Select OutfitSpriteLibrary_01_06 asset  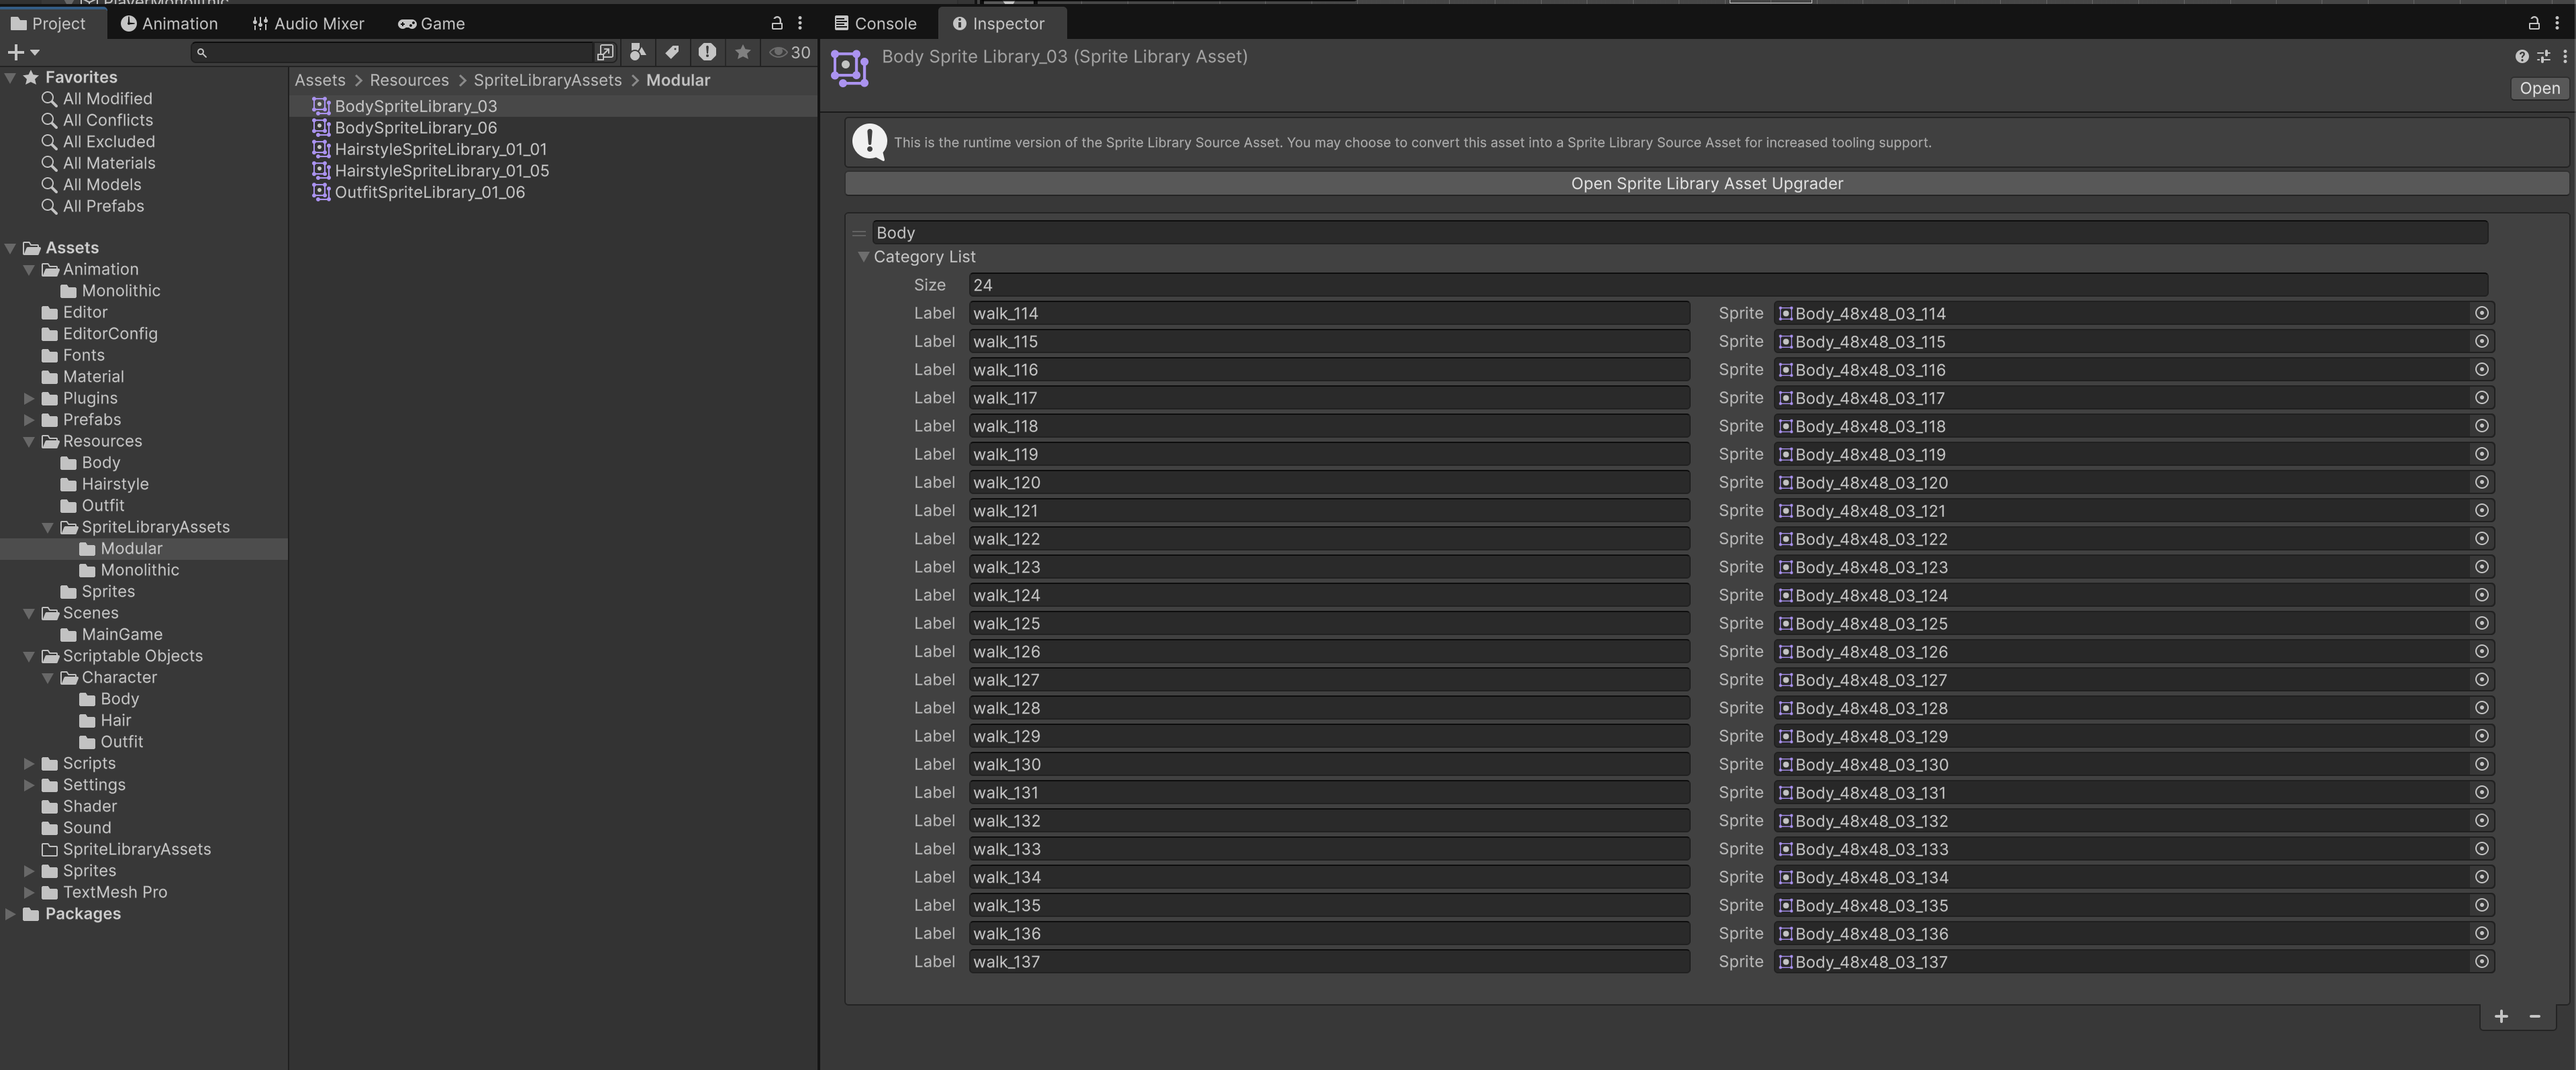point(429,192)
